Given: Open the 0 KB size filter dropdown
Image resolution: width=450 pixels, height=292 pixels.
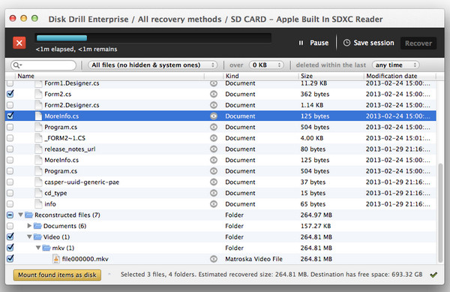Looking at the screenshot, I should (x=266, y=65).
